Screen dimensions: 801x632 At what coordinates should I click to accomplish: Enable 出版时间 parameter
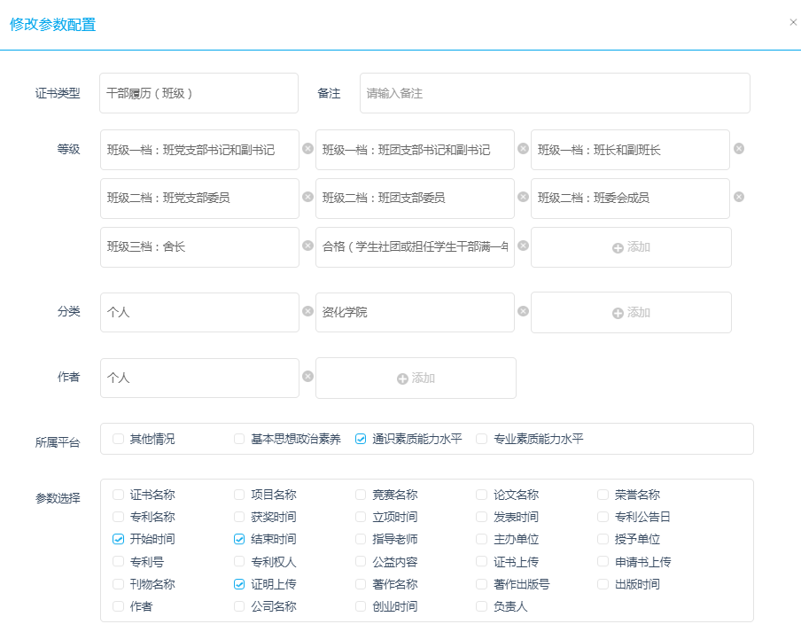pyautogui.click(x=603, y=584)
